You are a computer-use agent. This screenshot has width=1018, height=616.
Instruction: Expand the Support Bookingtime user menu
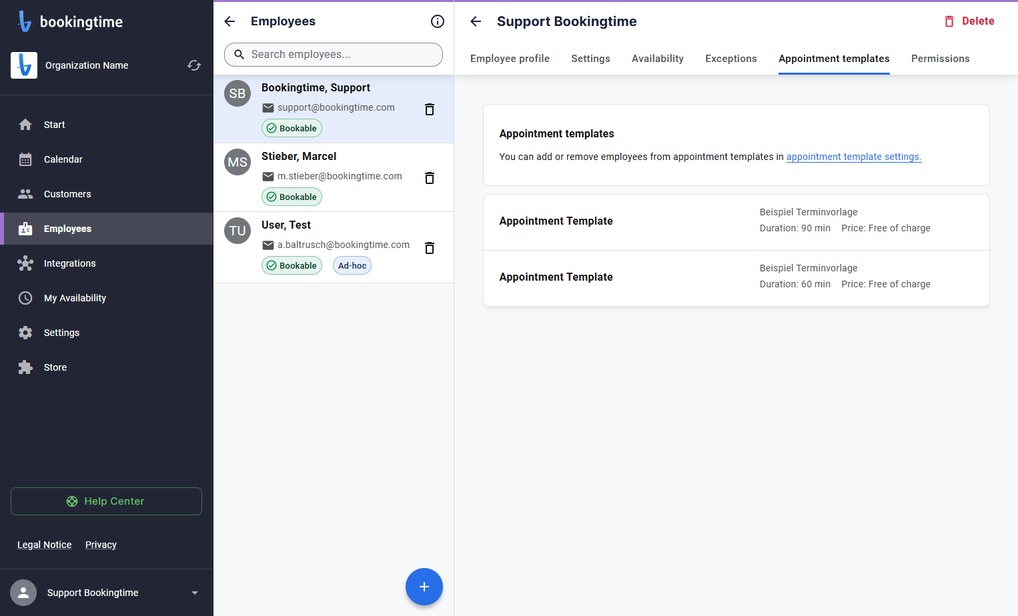[195, 593]
